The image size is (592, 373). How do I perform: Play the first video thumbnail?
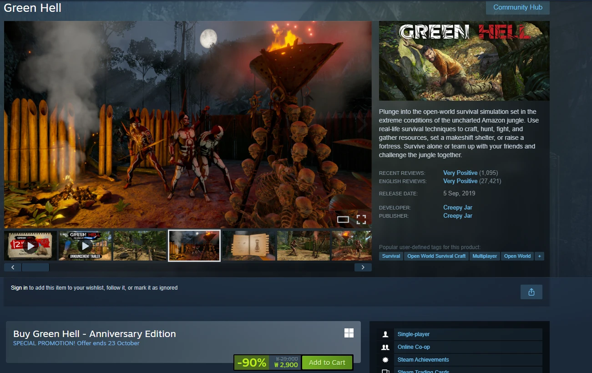coord(31,245)
